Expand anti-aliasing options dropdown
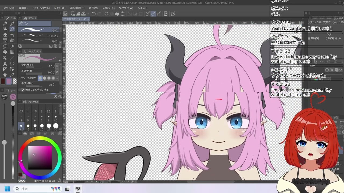The height and width of the screenshot is (193, 344). (57, 78)
